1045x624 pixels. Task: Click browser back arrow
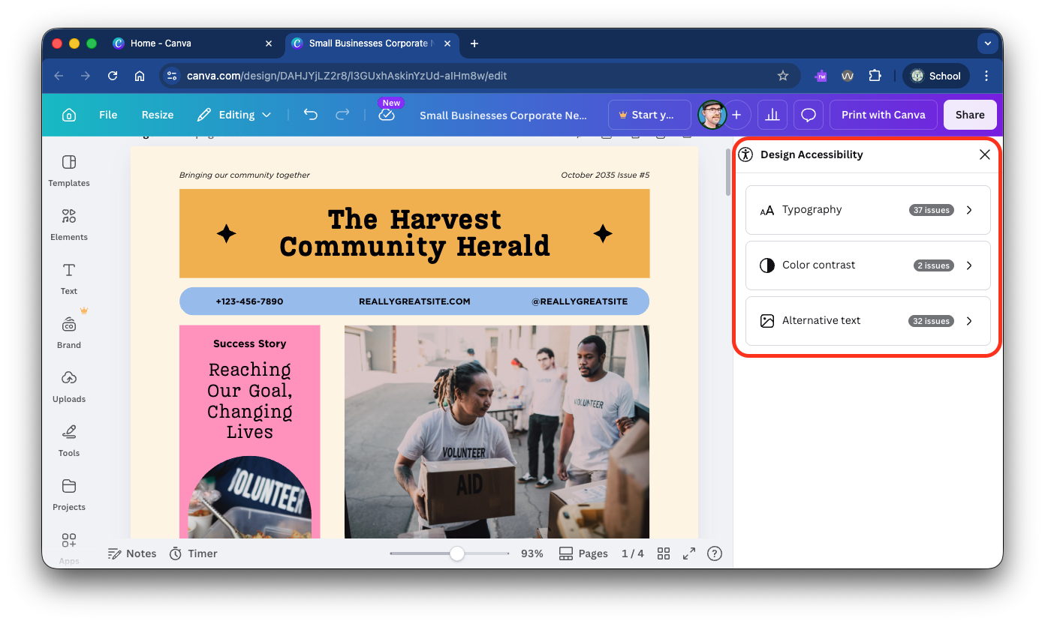pyautogui.click(x=59, y=76)
